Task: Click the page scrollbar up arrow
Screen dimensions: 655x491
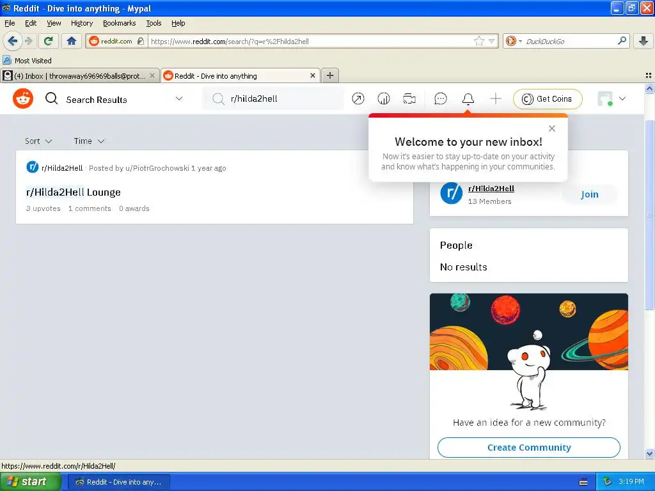Action: (649, 88)
